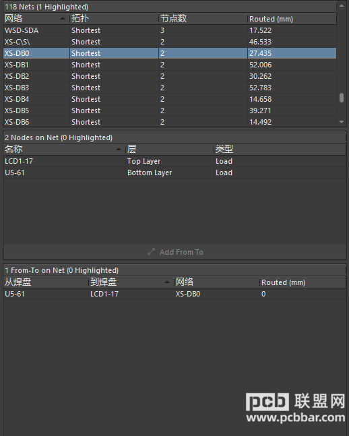This screenshot has width=349, height=436.
Task: Click the sort arrow on 网络 column
Action: point(63,19)
